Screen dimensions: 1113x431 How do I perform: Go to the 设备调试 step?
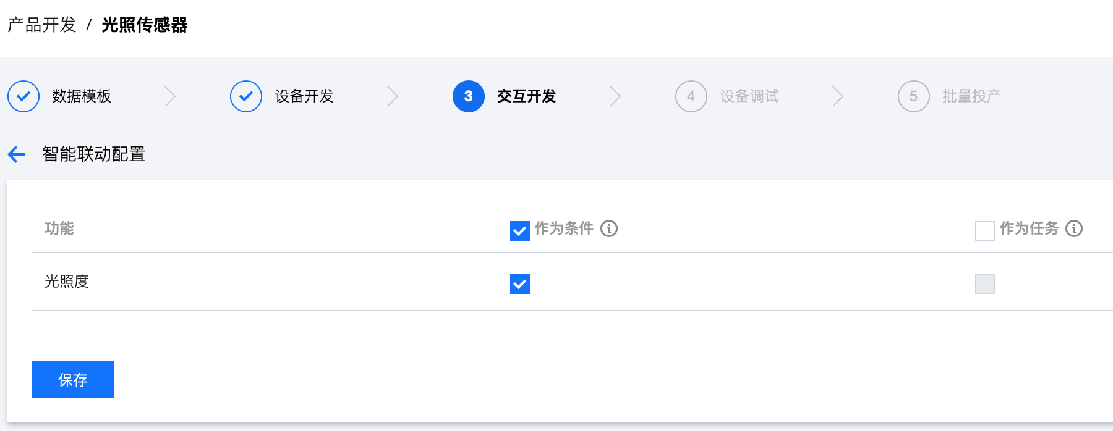[x=749, y=96]
